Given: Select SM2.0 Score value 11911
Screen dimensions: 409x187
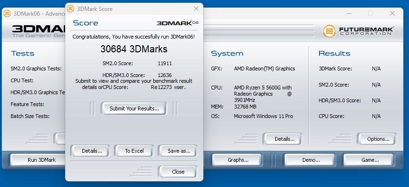Looking at the screenshot, I should 165,63.
